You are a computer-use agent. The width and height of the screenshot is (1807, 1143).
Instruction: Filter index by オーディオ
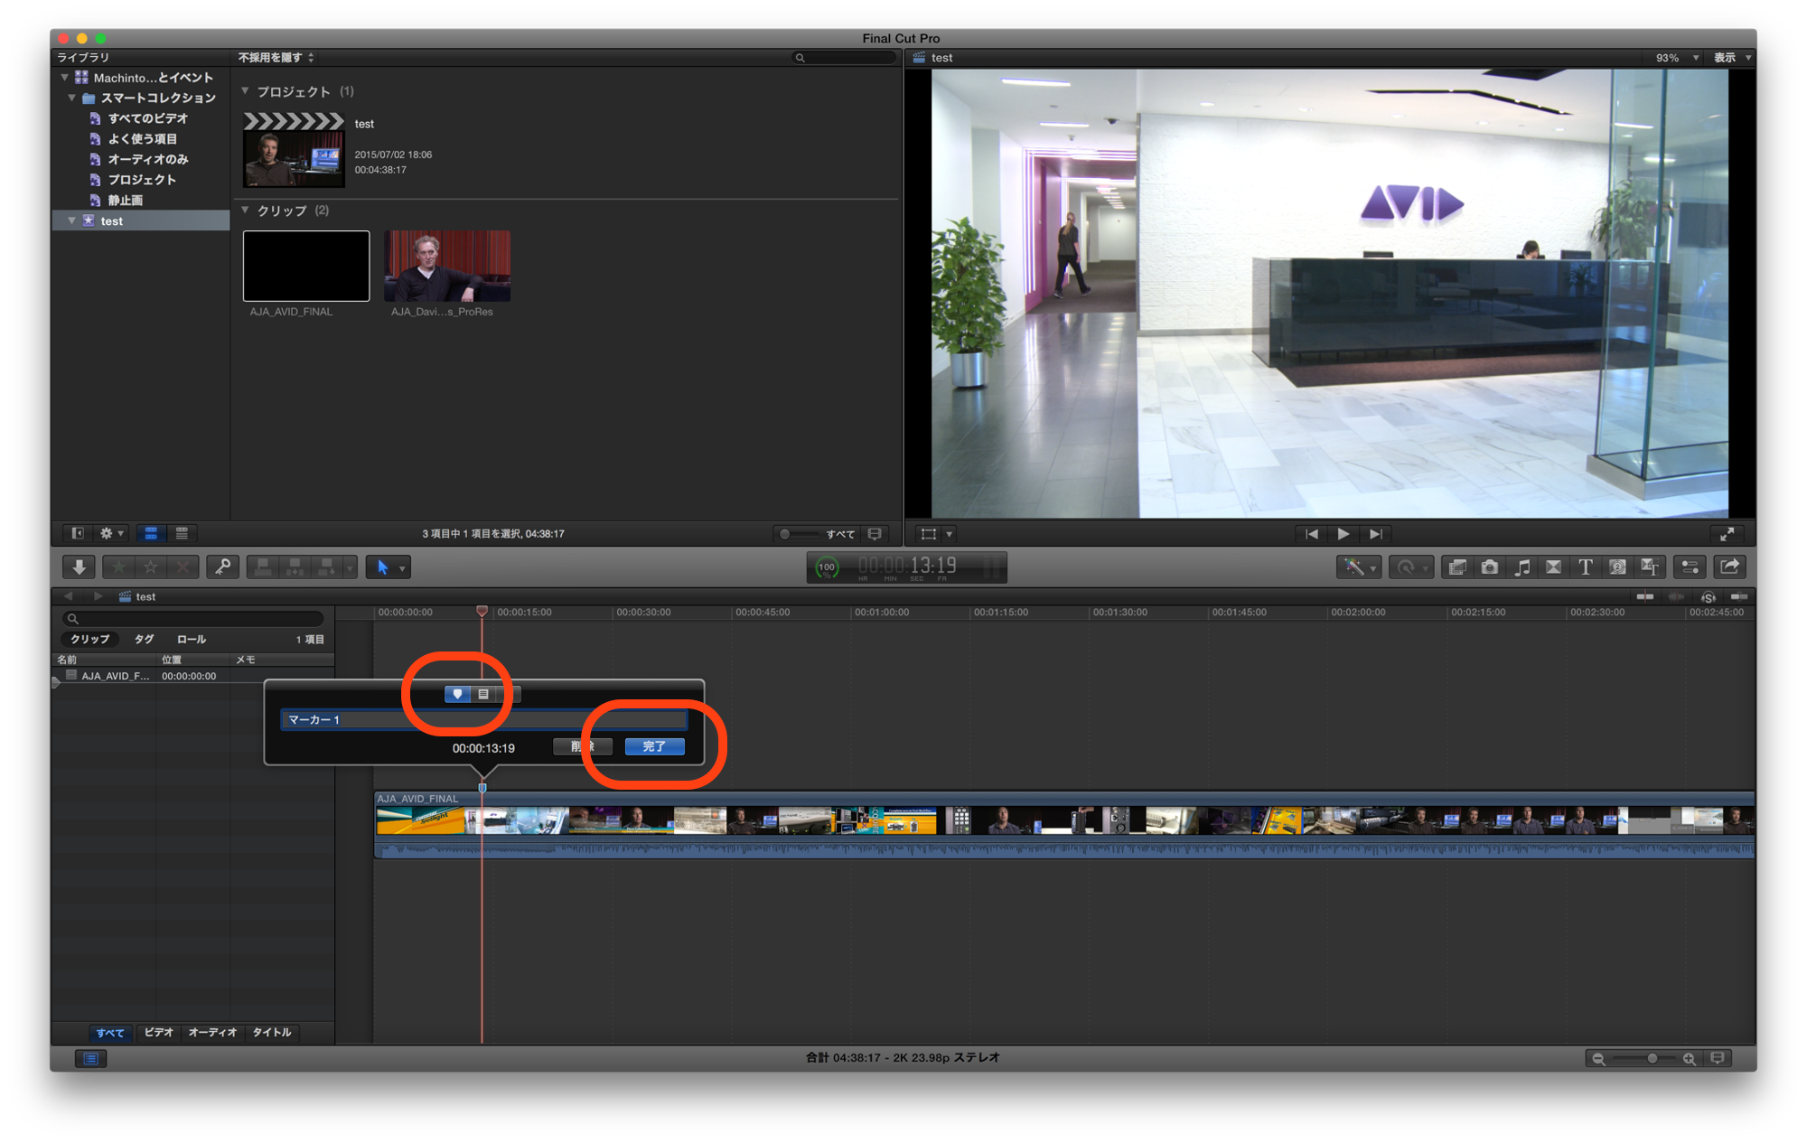[212, 1033]
